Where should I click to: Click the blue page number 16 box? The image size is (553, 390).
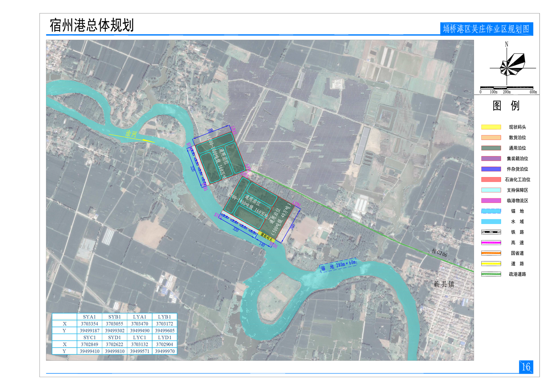click(x=526, y=367)
